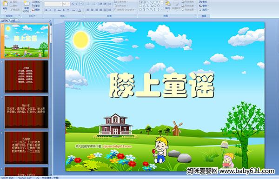
Task: Open the Arrange objects tool
Action: point(167,6)
